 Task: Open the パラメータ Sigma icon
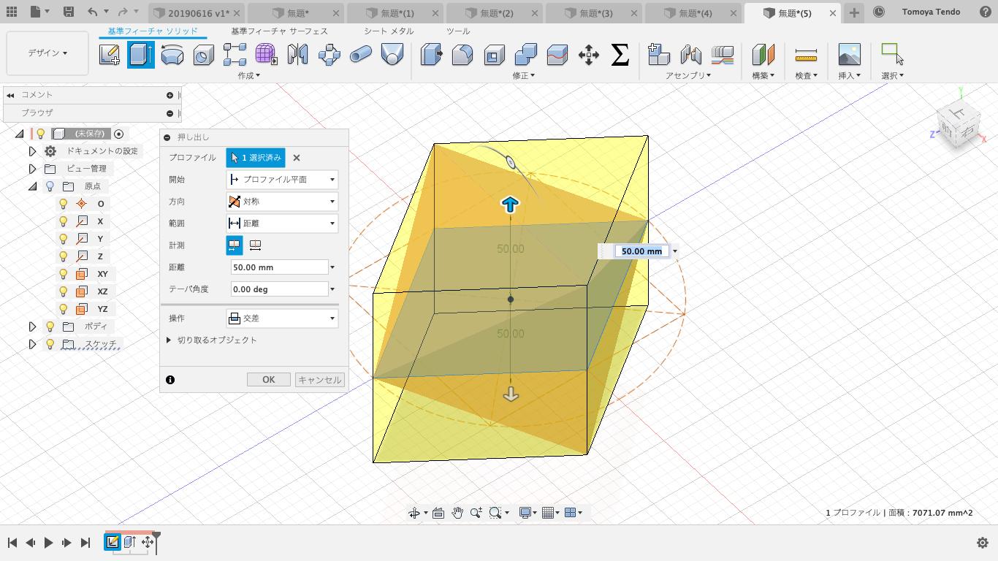(620, 55)
